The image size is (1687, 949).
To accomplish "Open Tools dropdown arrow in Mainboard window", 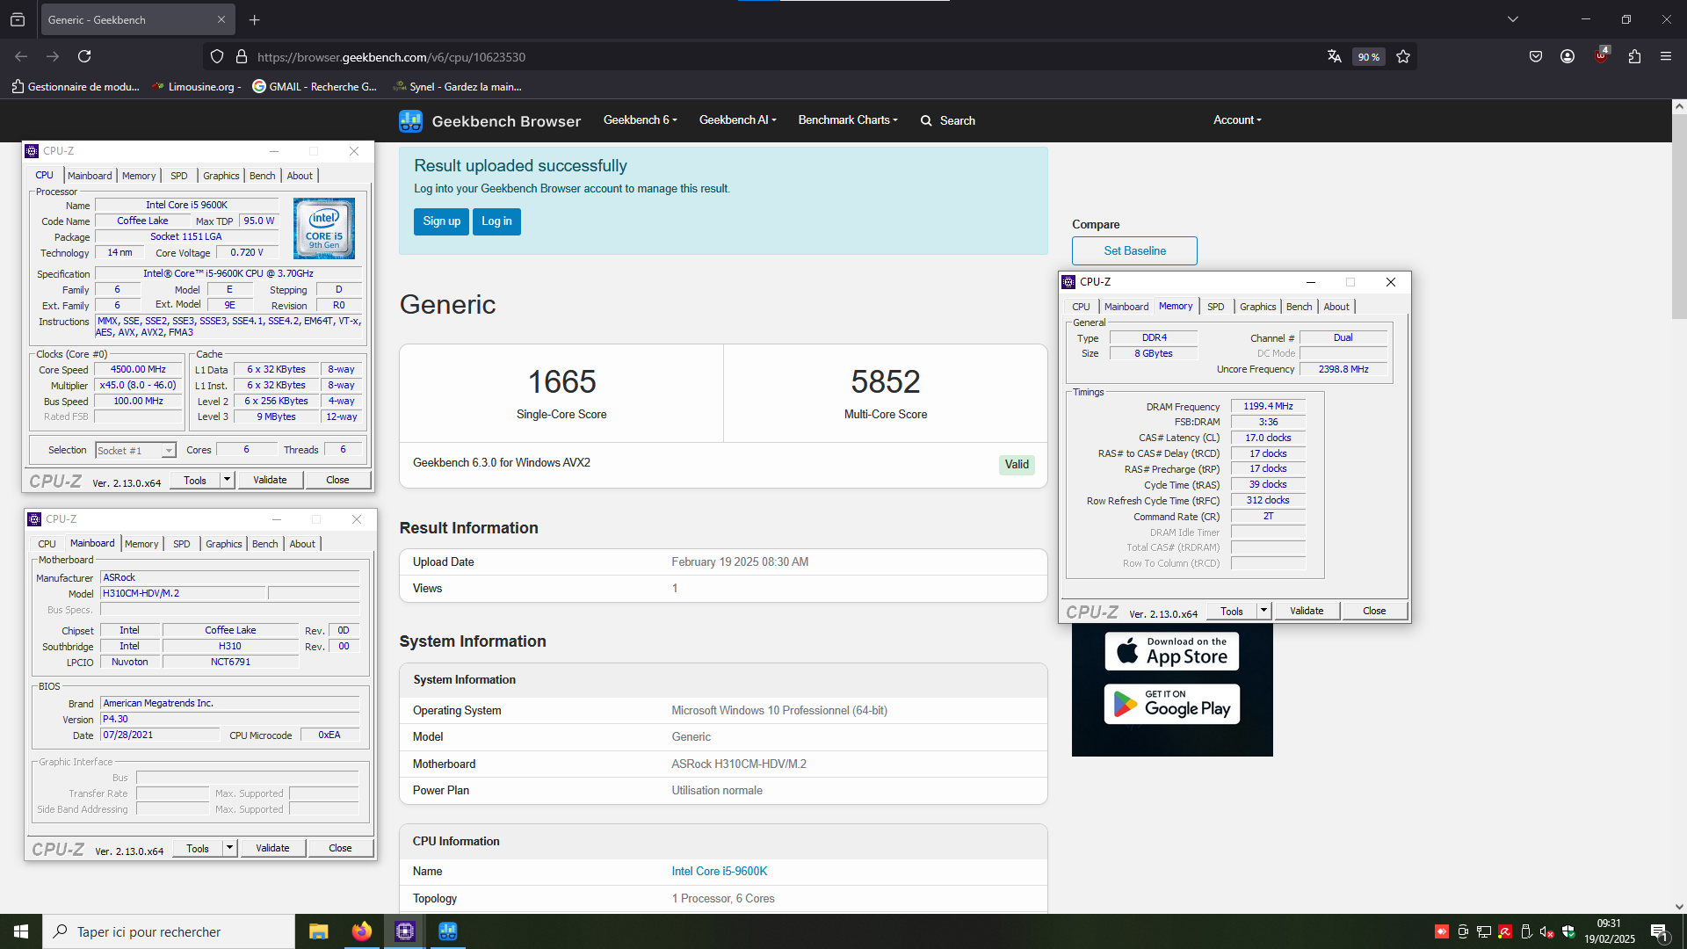I will tap(230, 848).
